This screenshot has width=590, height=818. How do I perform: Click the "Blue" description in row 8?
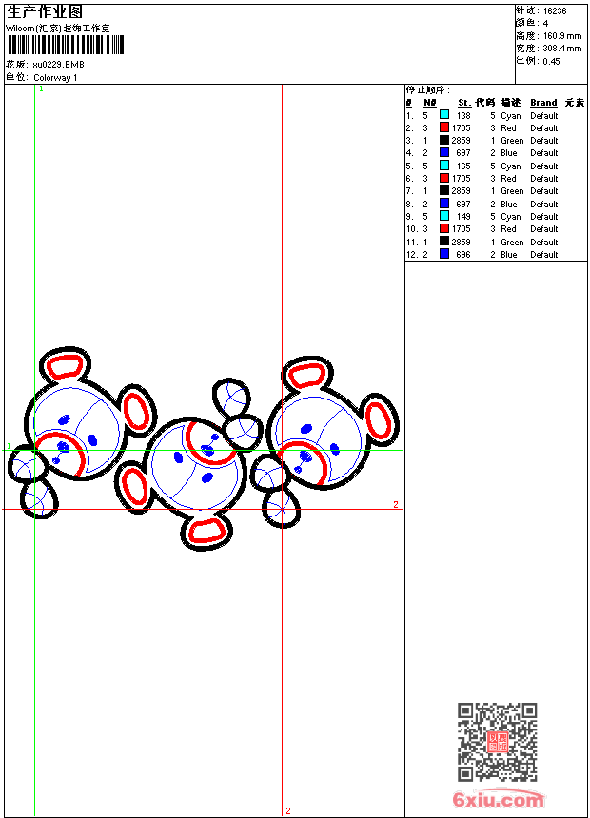(x=509, y=204)
